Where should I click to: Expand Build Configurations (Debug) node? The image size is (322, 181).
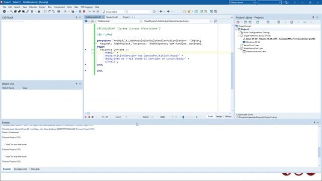pyautogui.click(x=239, y=32)
